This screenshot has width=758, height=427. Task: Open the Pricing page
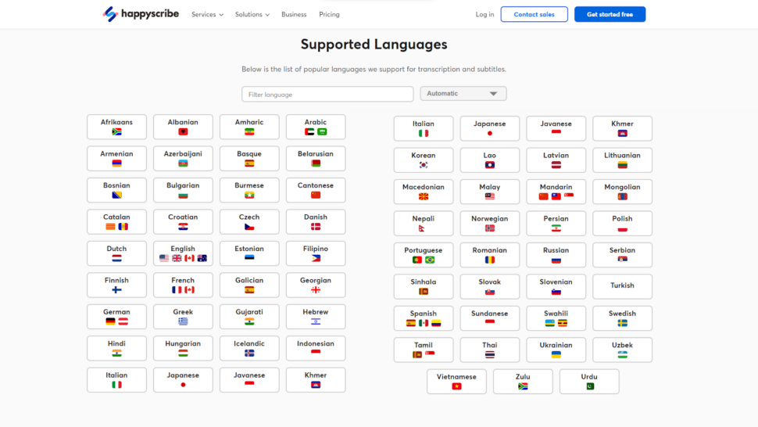[329, 15]
